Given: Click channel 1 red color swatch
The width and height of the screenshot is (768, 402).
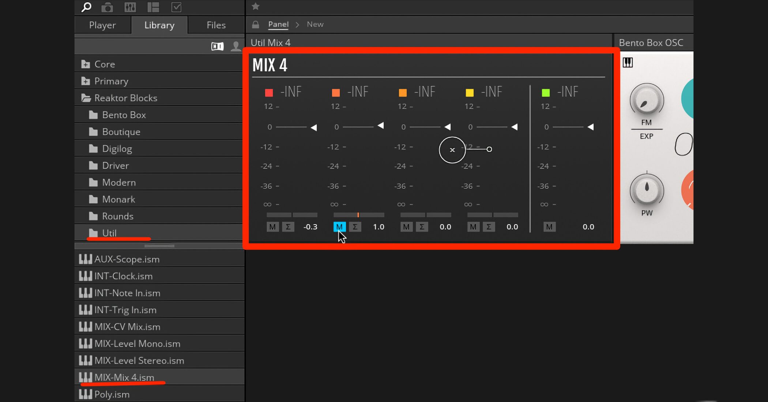Looking at the screenshot, I should [x=269, y=92].
